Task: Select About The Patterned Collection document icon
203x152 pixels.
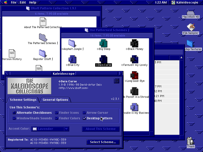Action: coord(43,22)
